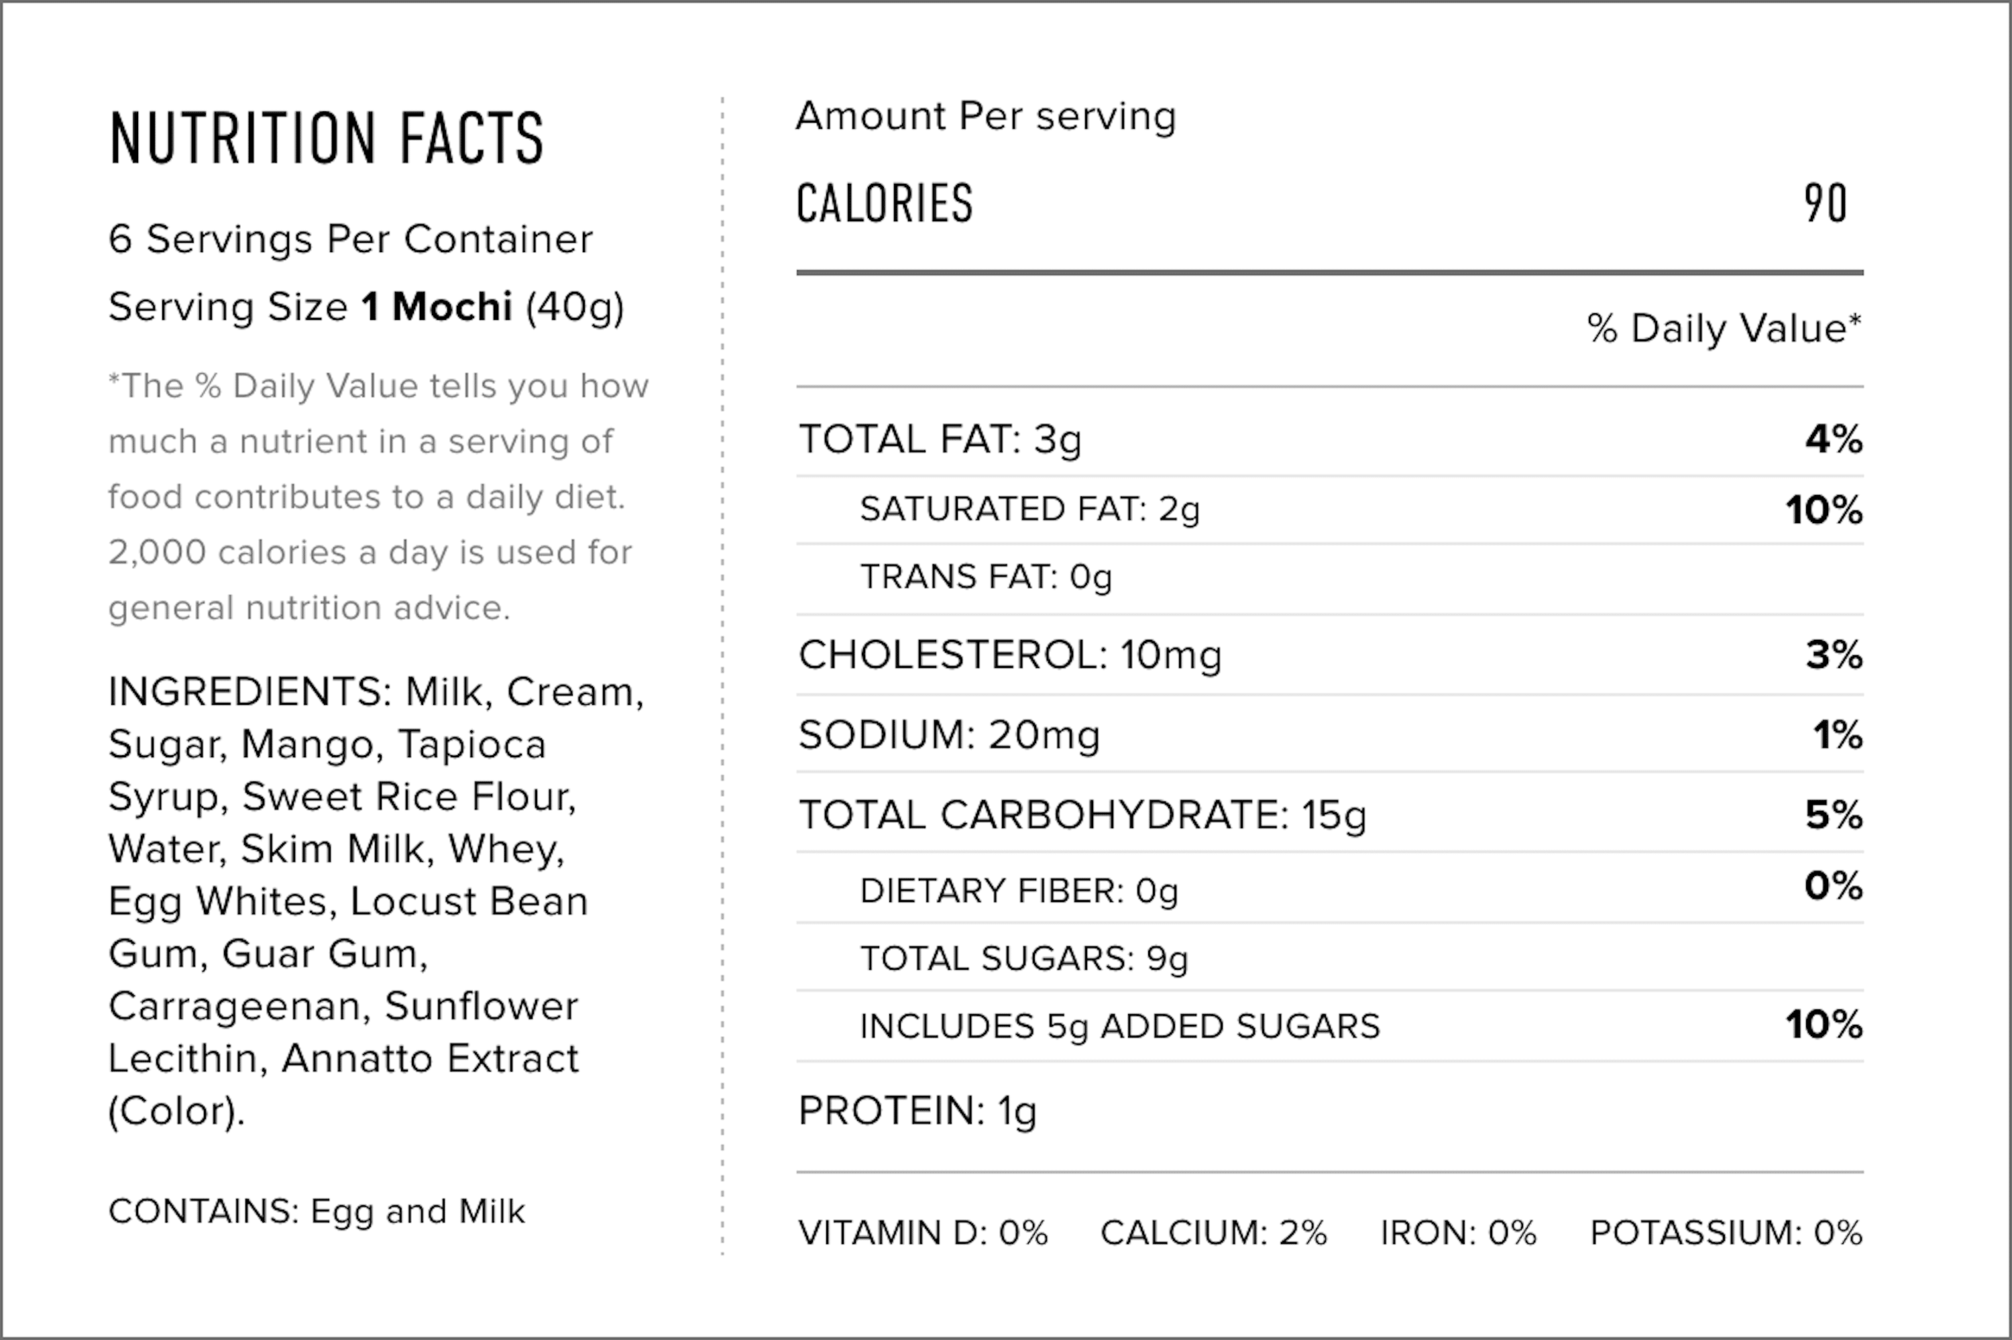The image size is (2012, 1340).
Task: Click INCLUDES 5g ADDED SUGARS row
Action: tap(1329, 1025)
